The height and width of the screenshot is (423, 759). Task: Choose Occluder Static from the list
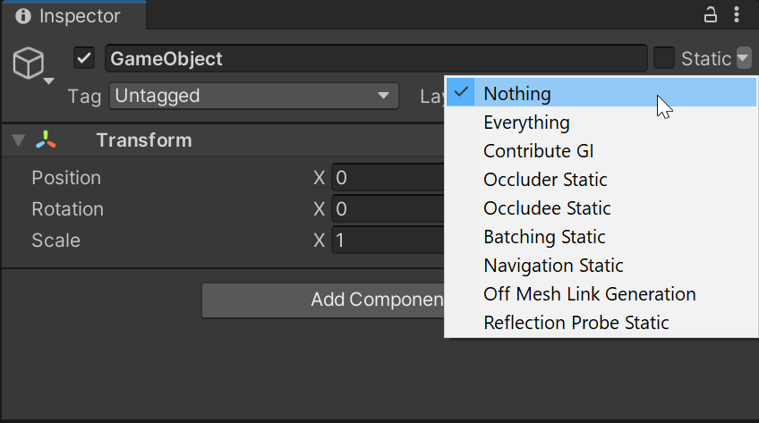pos(545,180)
